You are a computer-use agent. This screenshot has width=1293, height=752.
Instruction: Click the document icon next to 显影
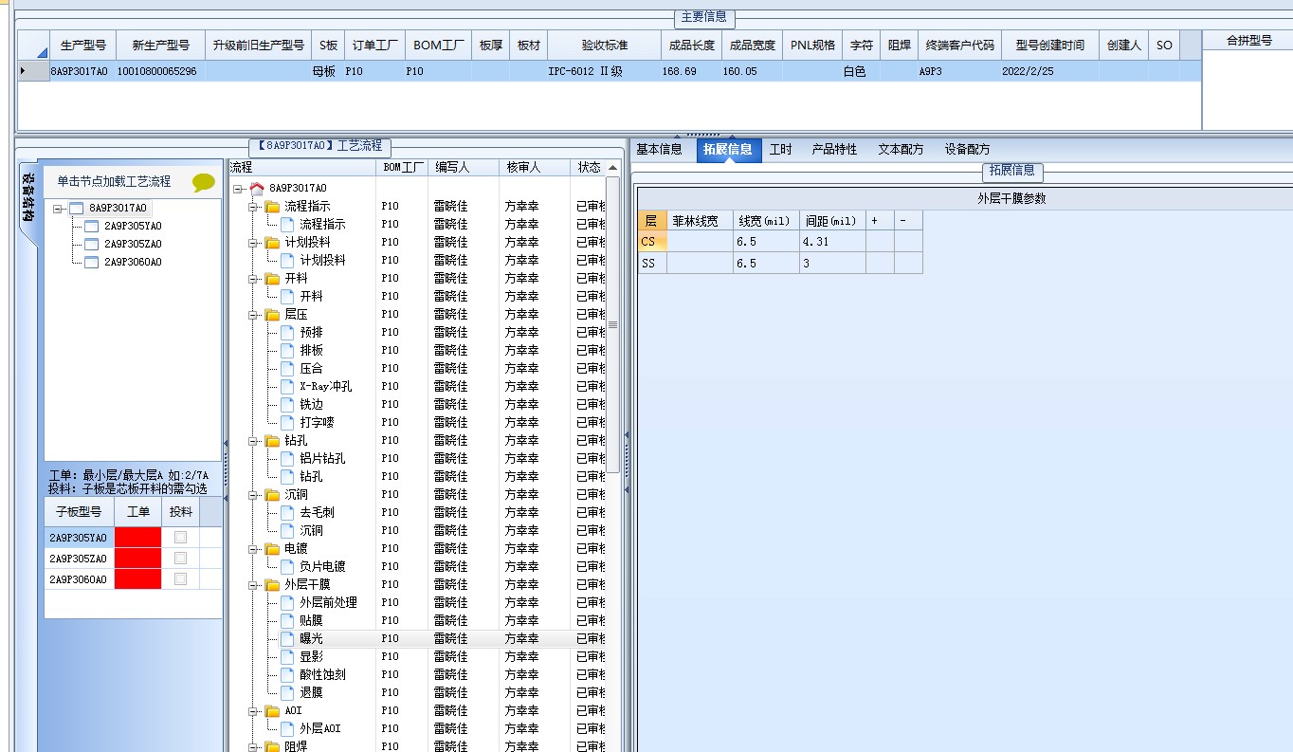tap(287, 657)
